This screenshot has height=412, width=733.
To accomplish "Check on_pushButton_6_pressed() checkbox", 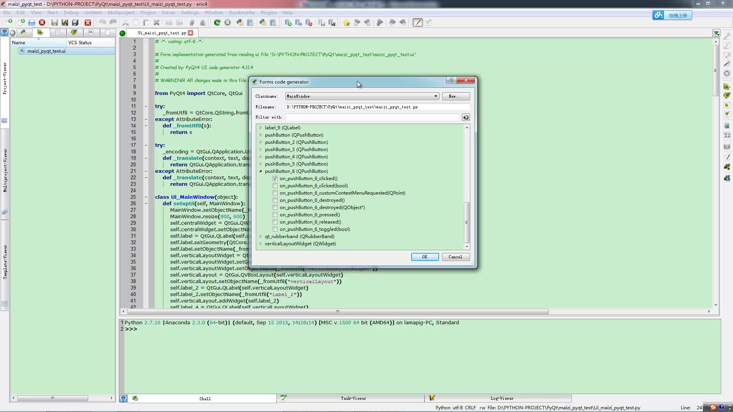I will tap(275, 215).
